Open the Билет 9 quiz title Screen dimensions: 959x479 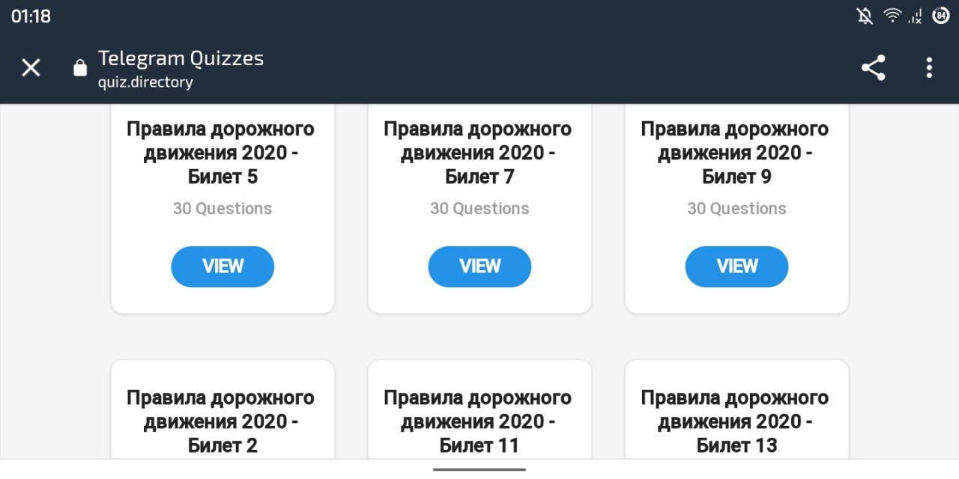coord(735,153)
